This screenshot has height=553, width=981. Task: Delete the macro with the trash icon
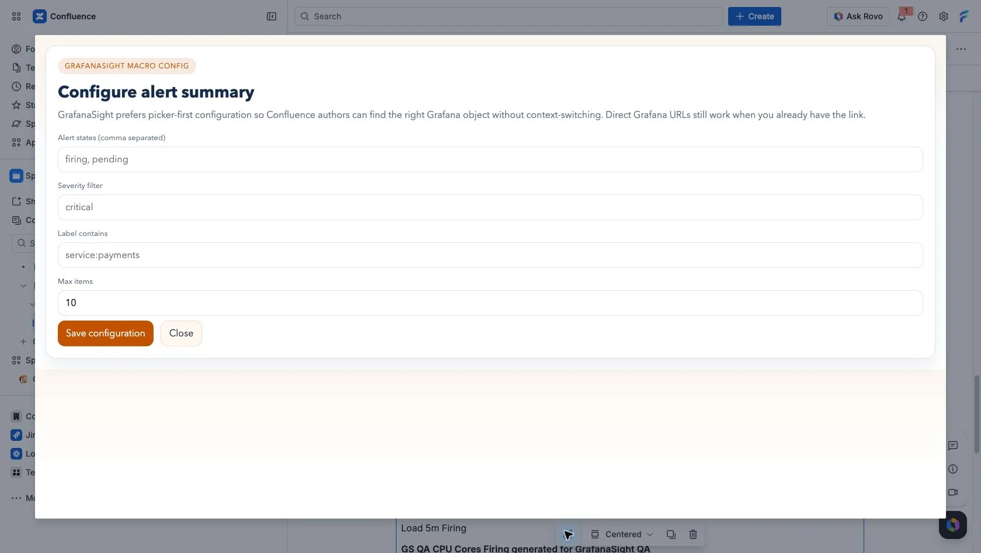[693, 534]
